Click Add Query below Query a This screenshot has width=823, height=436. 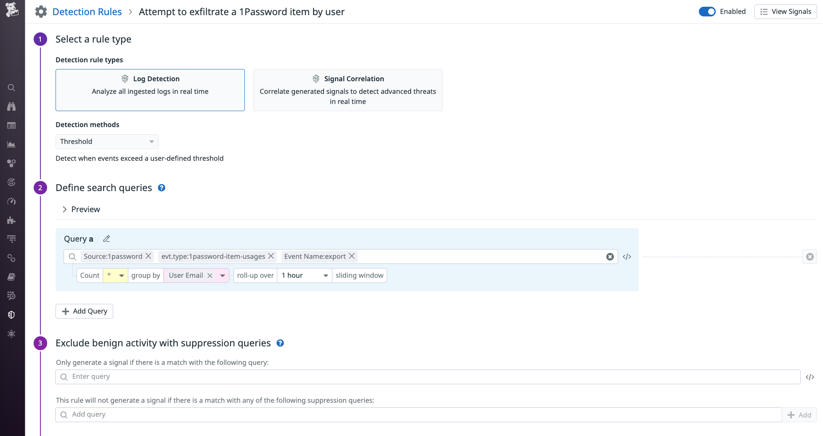click(84, 311)
